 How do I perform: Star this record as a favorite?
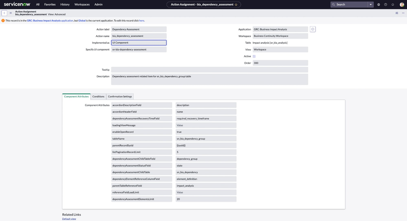click(x=236, y=5)
